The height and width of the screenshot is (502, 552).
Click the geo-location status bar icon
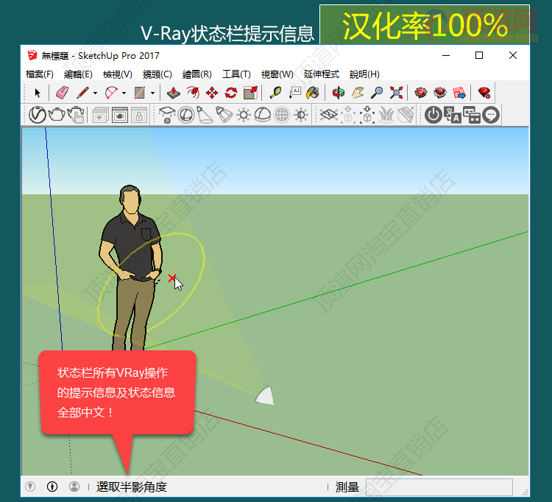point(30,487)
